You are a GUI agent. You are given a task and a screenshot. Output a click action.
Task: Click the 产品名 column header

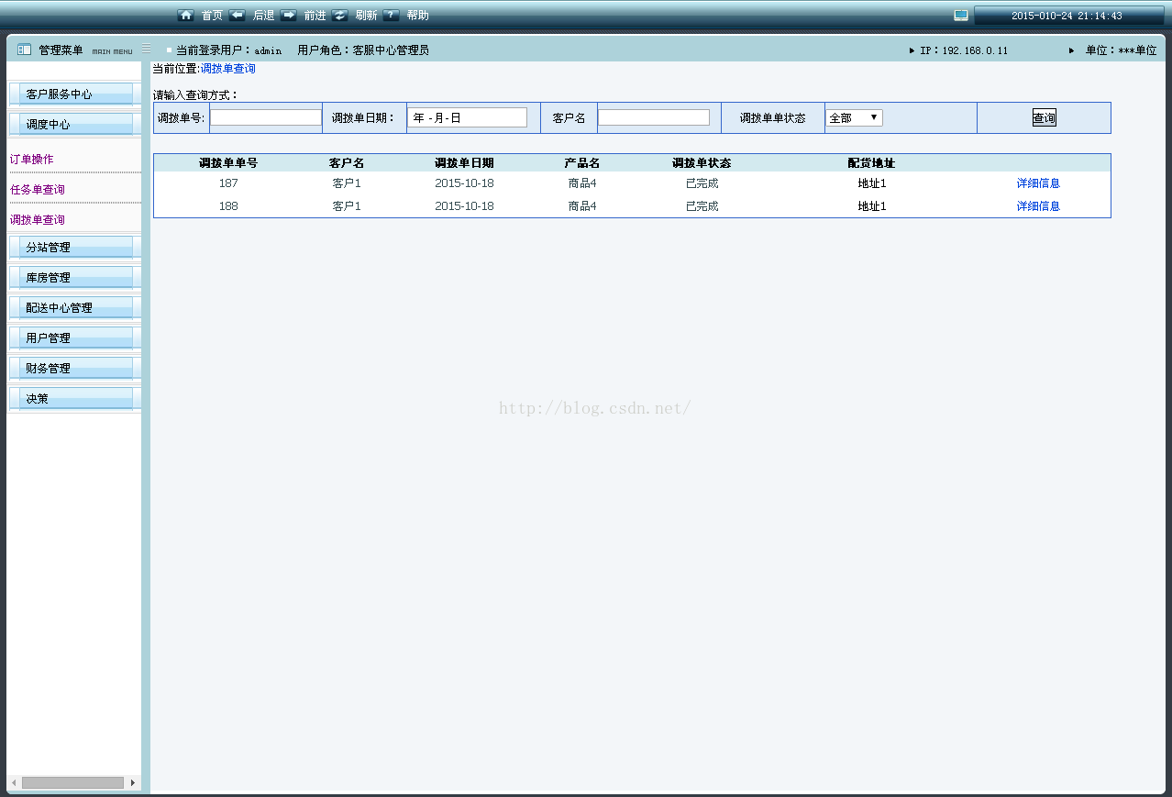[582, 163]
